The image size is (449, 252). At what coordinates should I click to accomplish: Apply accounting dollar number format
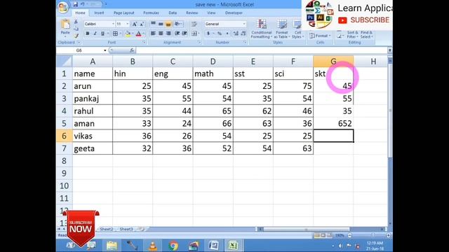point(208,34)
